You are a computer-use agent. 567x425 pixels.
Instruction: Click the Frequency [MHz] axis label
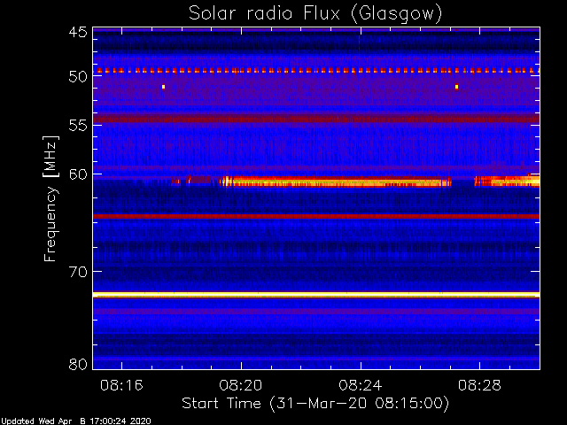[50, 198]
